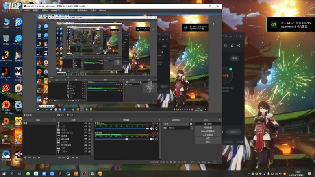Open the 渐变 transition type dropdown

point(176,124)
